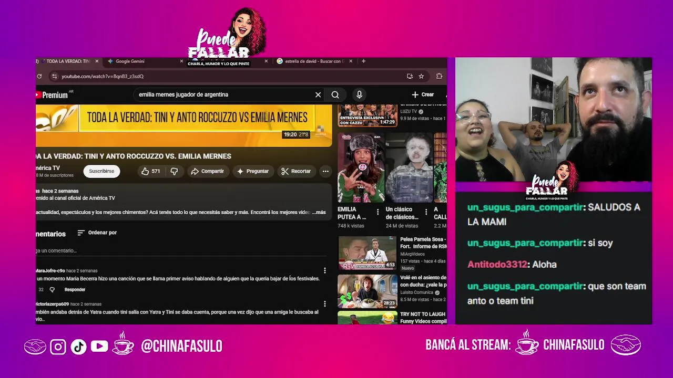Click MaraJofre-c9o commenter username
673x378 pixels.
tap(50, 271)
